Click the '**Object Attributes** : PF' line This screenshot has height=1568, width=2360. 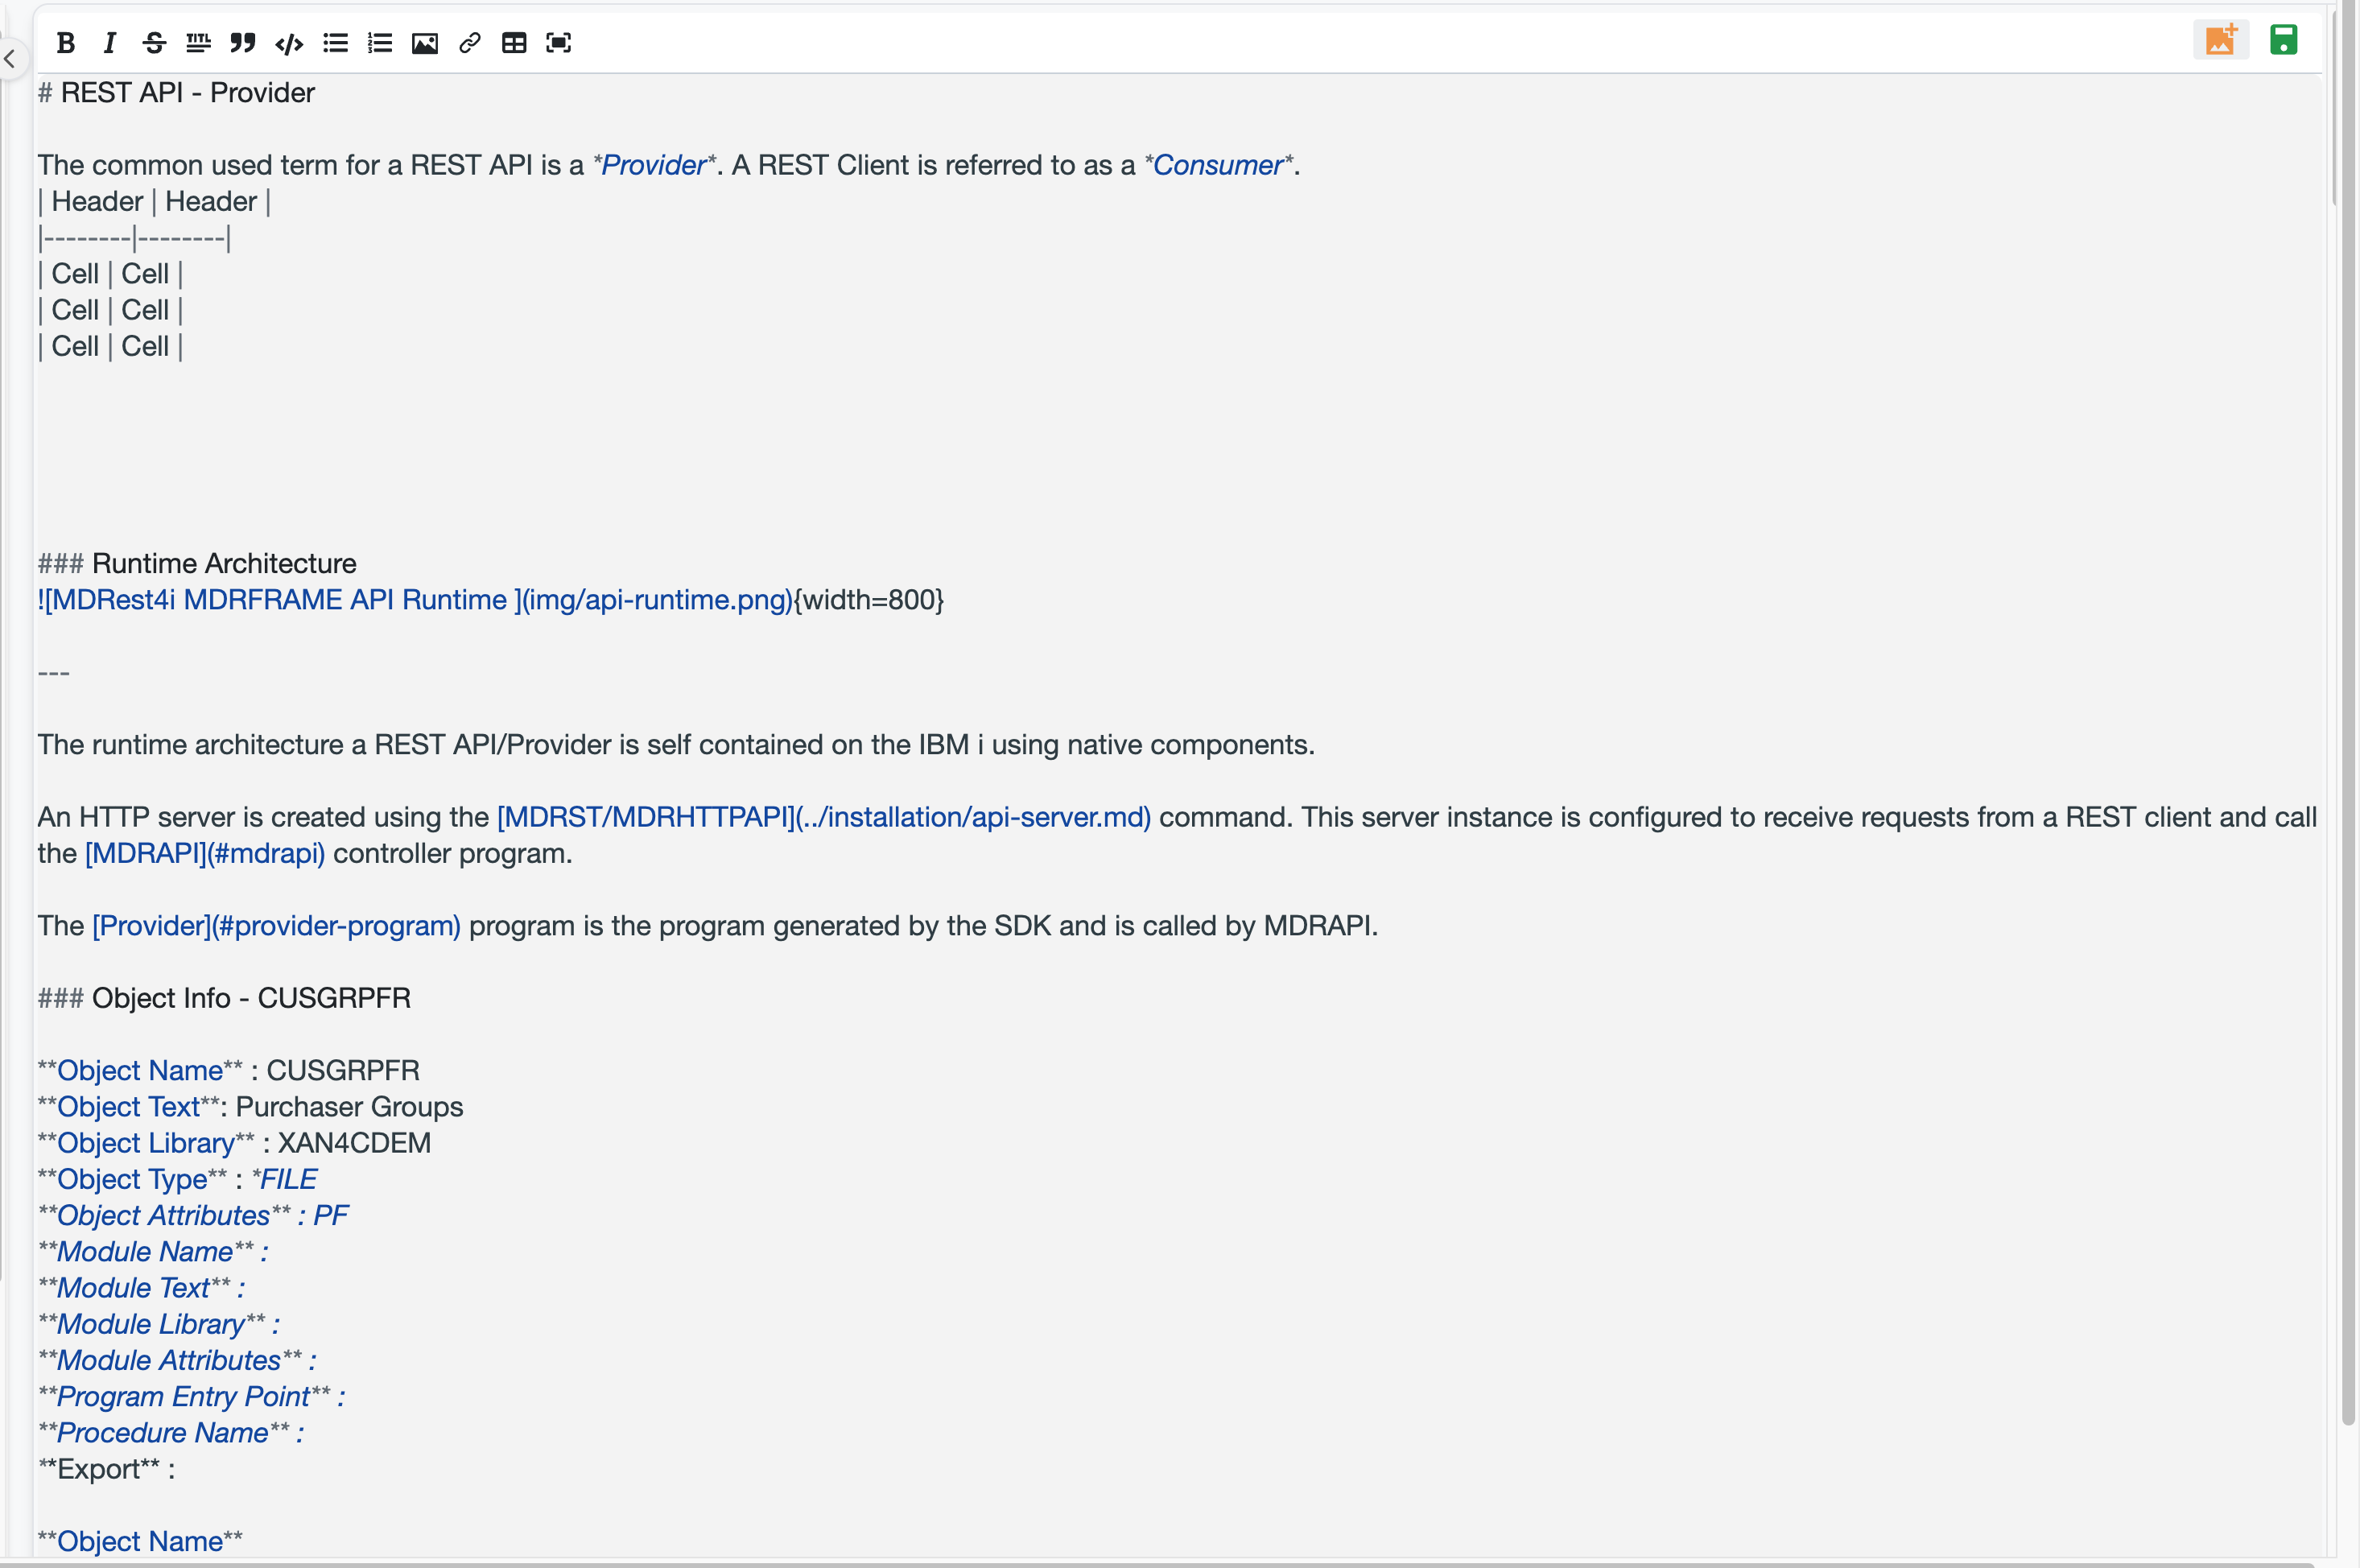[x=193, y=1216]
